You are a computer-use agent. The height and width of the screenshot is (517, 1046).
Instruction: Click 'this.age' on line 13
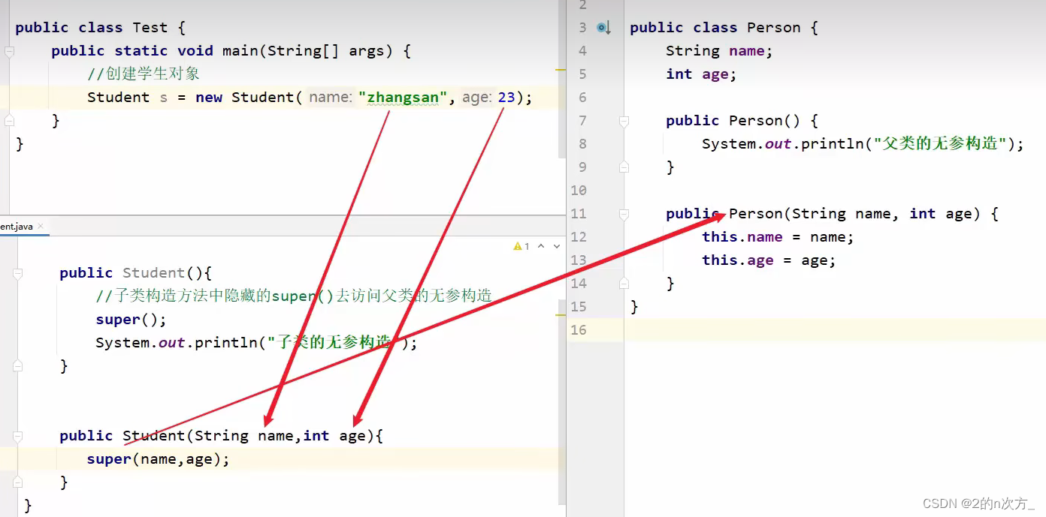point(738,260)
